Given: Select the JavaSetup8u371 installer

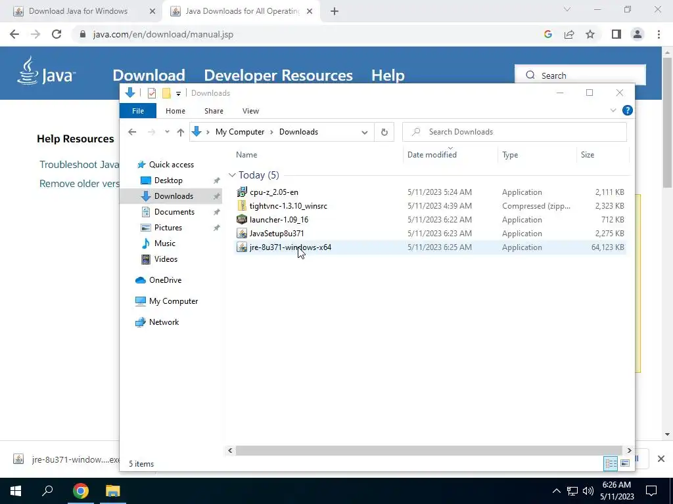Looking at the screenshot, I should tap(430, 233).
